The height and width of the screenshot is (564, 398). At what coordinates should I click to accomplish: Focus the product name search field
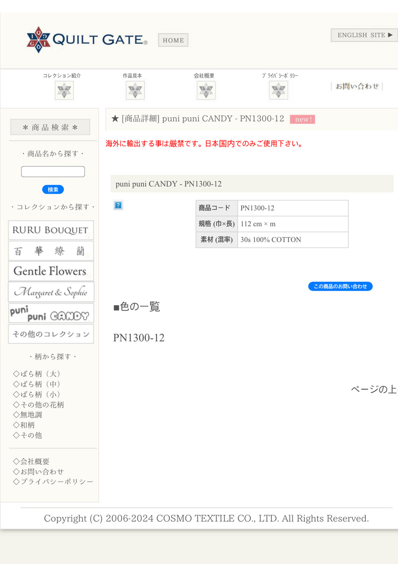coord(53,172)
